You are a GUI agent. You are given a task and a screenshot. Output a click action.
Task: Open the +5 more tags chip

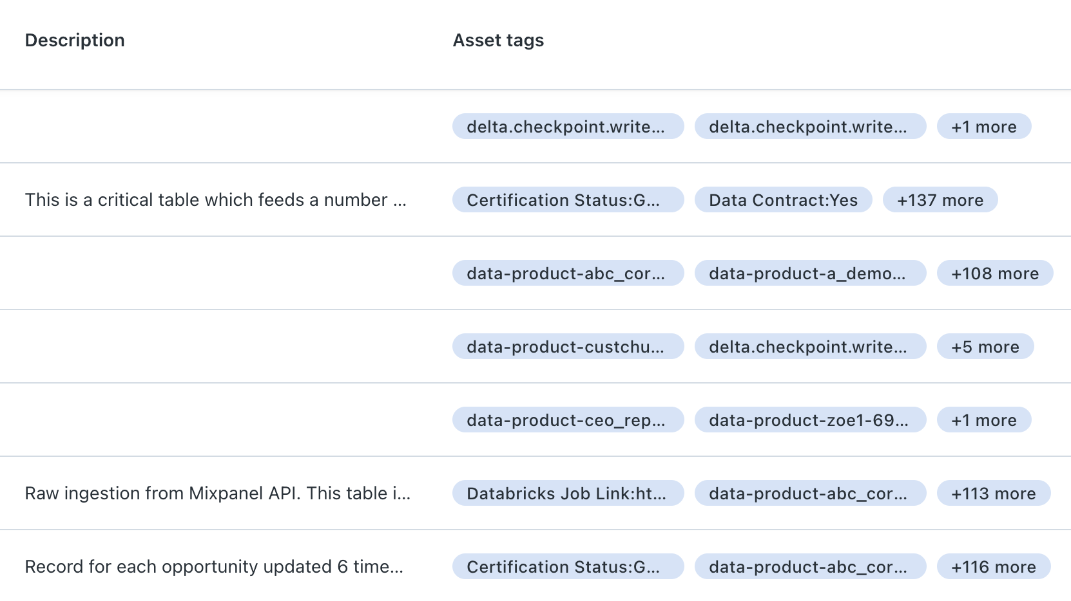[x=985, y=347]
